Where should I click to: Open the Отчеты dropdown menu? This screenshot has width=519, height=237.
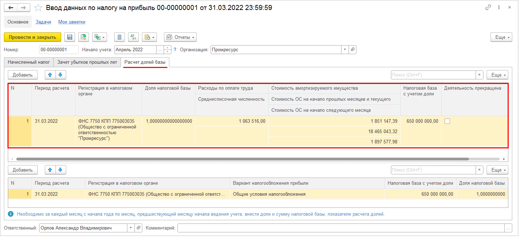[x=180, y=37]
